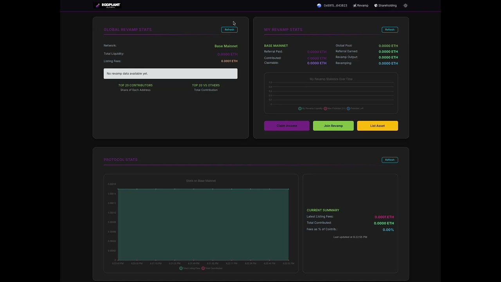Screen dimensions: 501x282
Task: Click the Referral Paid 0.0000 ETH value
Action: pos(317,52)
